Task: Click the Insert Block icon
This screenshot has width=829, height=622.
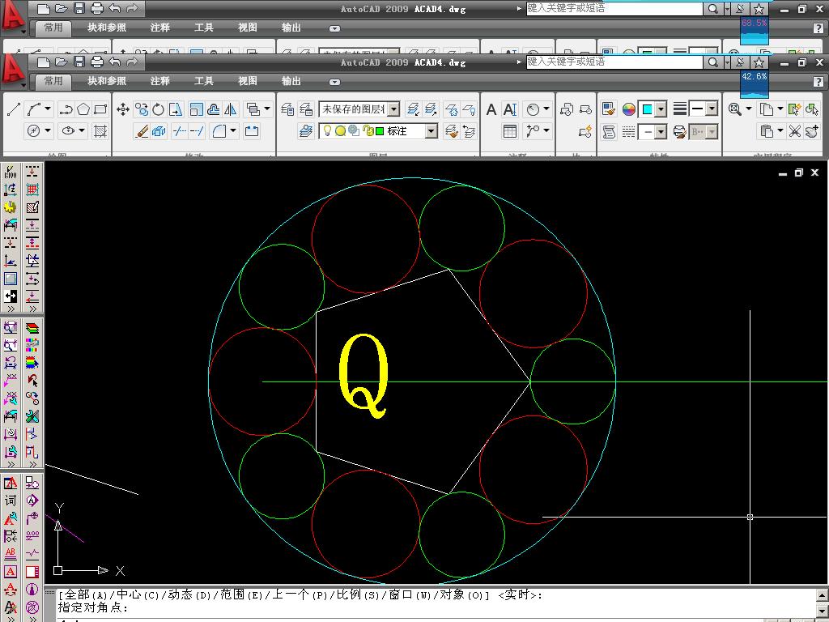Action: click(x=567, y=109)
